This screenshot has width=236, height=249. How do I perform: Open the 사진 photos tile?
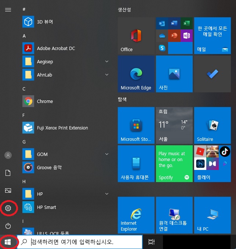[174, 74]
